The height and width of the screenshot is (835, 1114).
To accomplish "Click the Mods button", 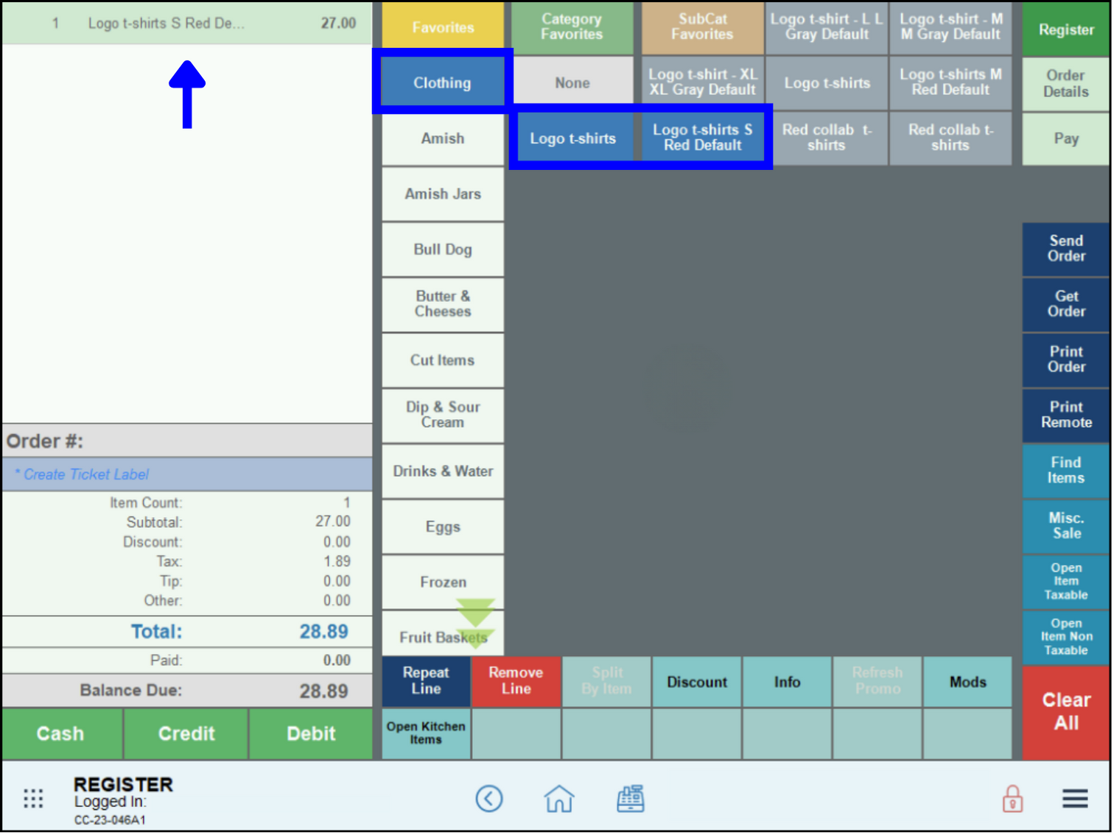I will pyautogui.click(x=967, y=682).
